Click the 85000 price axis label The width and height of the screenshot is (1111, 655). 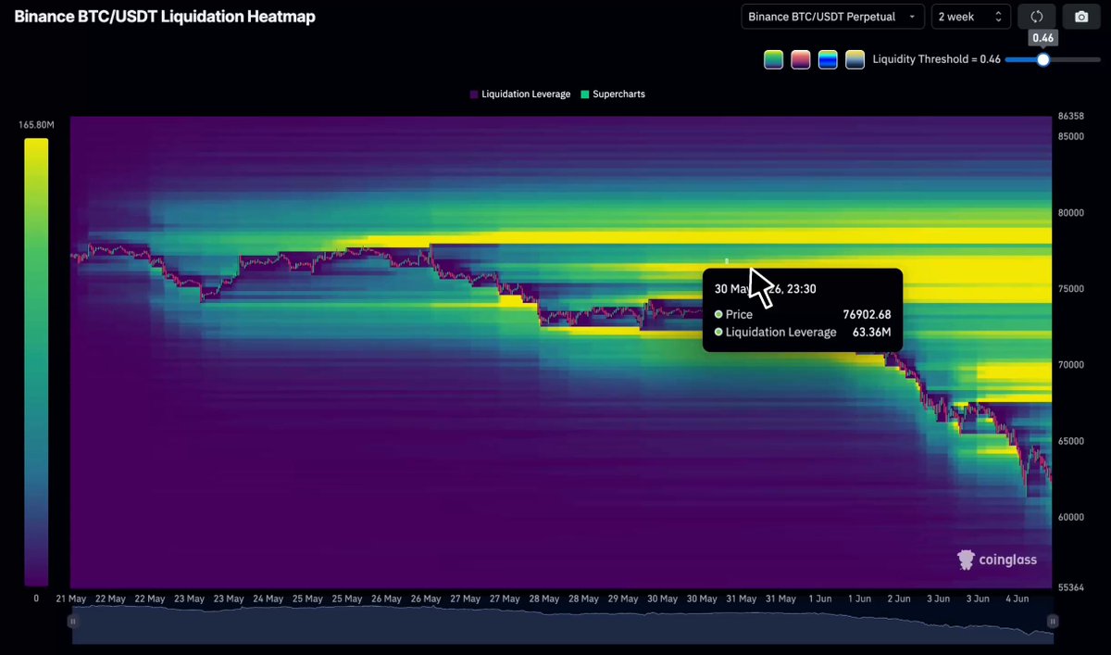1069,136
